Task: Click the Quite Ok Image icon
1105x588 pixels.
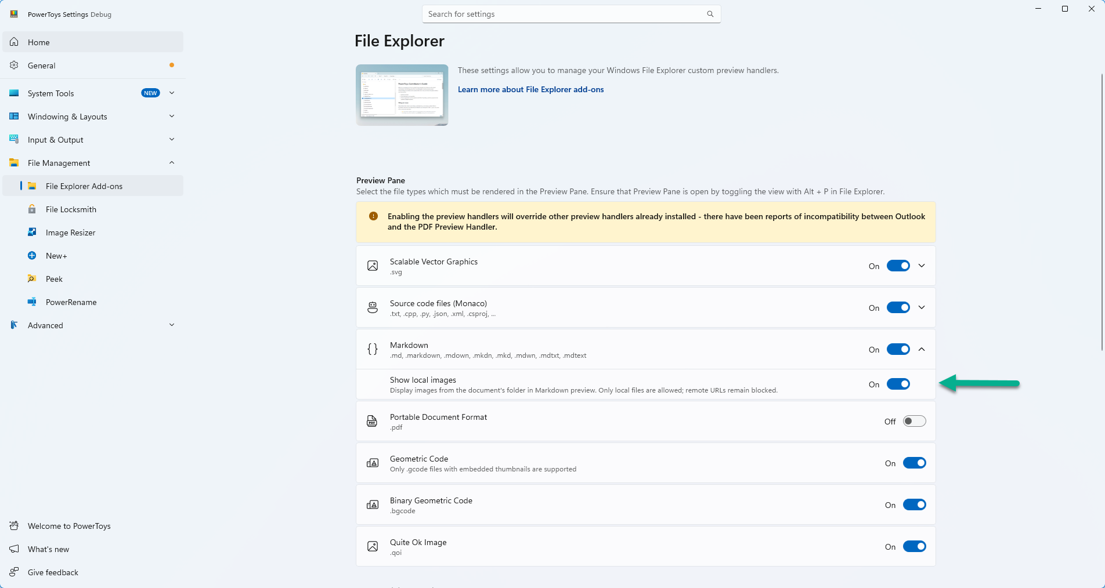Action: point(373,547)
